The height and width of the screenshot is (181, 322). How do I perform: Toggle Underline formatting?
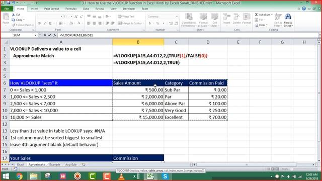pos(50,24)
